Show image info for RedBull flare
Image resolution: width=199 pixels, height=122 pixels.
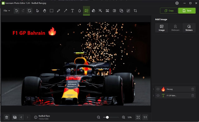click(36, 117)
